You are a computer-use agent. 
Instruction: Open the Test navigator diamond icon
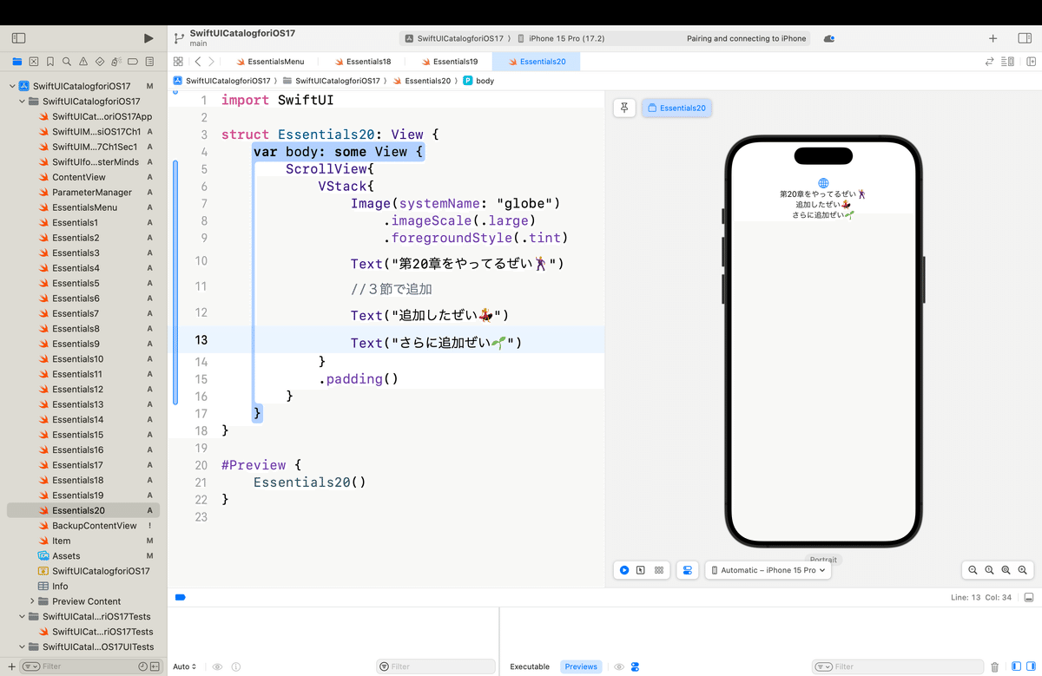tap(100, 62)
